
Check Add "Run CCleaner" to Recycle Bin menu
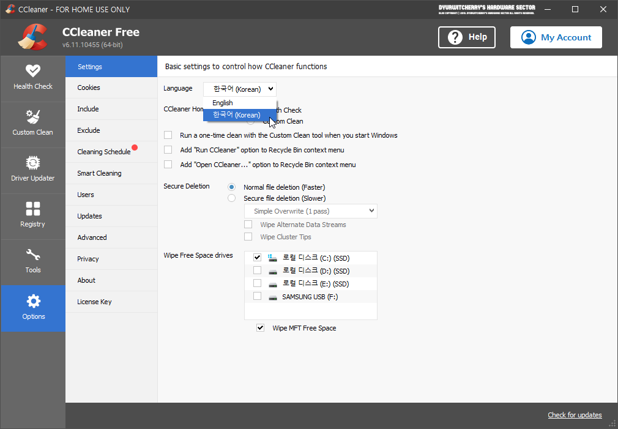coord(168,150)
